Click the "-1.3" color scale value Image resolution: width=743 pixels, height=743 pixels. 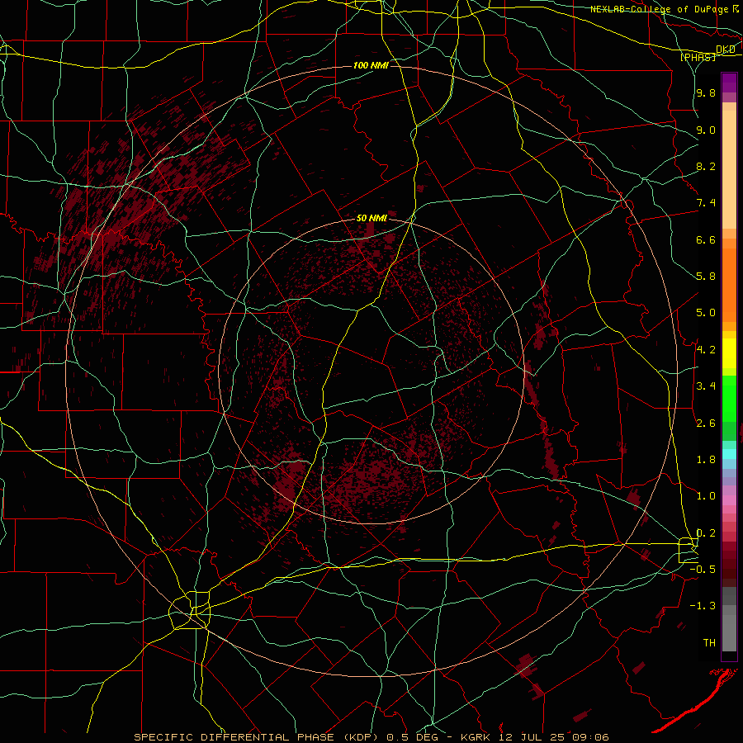[703, 607]
